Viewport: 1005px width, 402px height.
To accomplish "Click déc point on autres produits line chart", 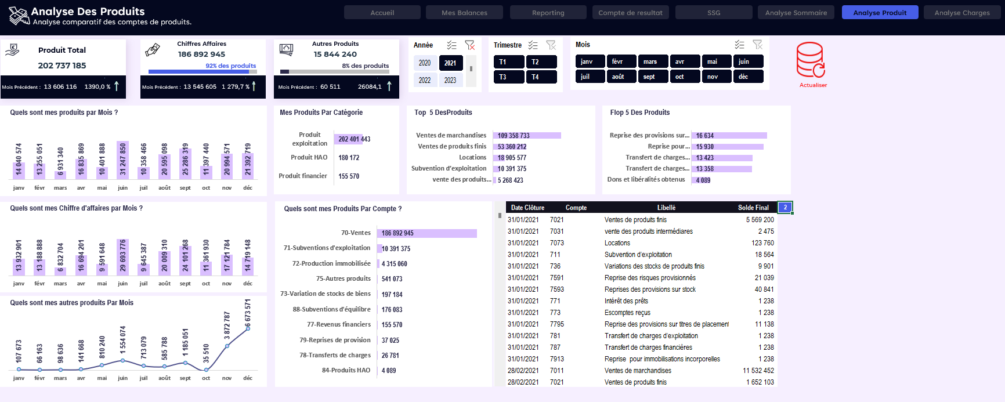I will point(248,328).
